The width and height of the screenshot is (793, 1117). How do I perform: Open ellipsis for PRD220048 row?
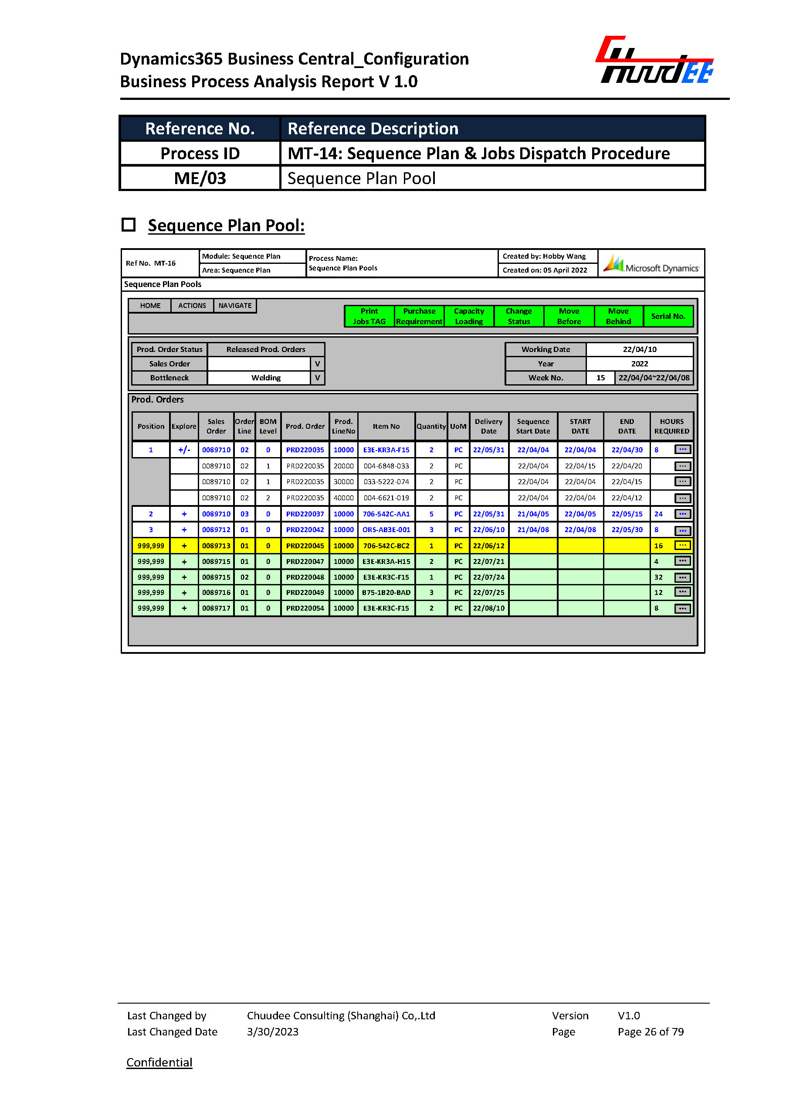click(682, 577)
